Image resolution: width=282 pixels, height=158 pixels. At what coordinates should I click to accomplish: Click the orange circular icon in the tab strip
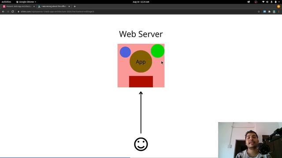click(x=278, y=7)
